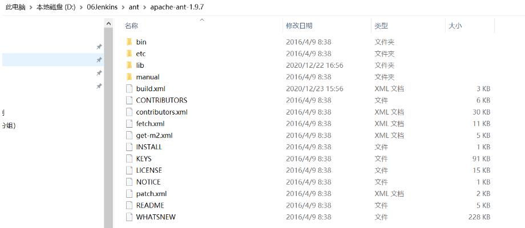Select the etc folder icon
This screenshot has height=228, width=525.
tap(130, 54)
